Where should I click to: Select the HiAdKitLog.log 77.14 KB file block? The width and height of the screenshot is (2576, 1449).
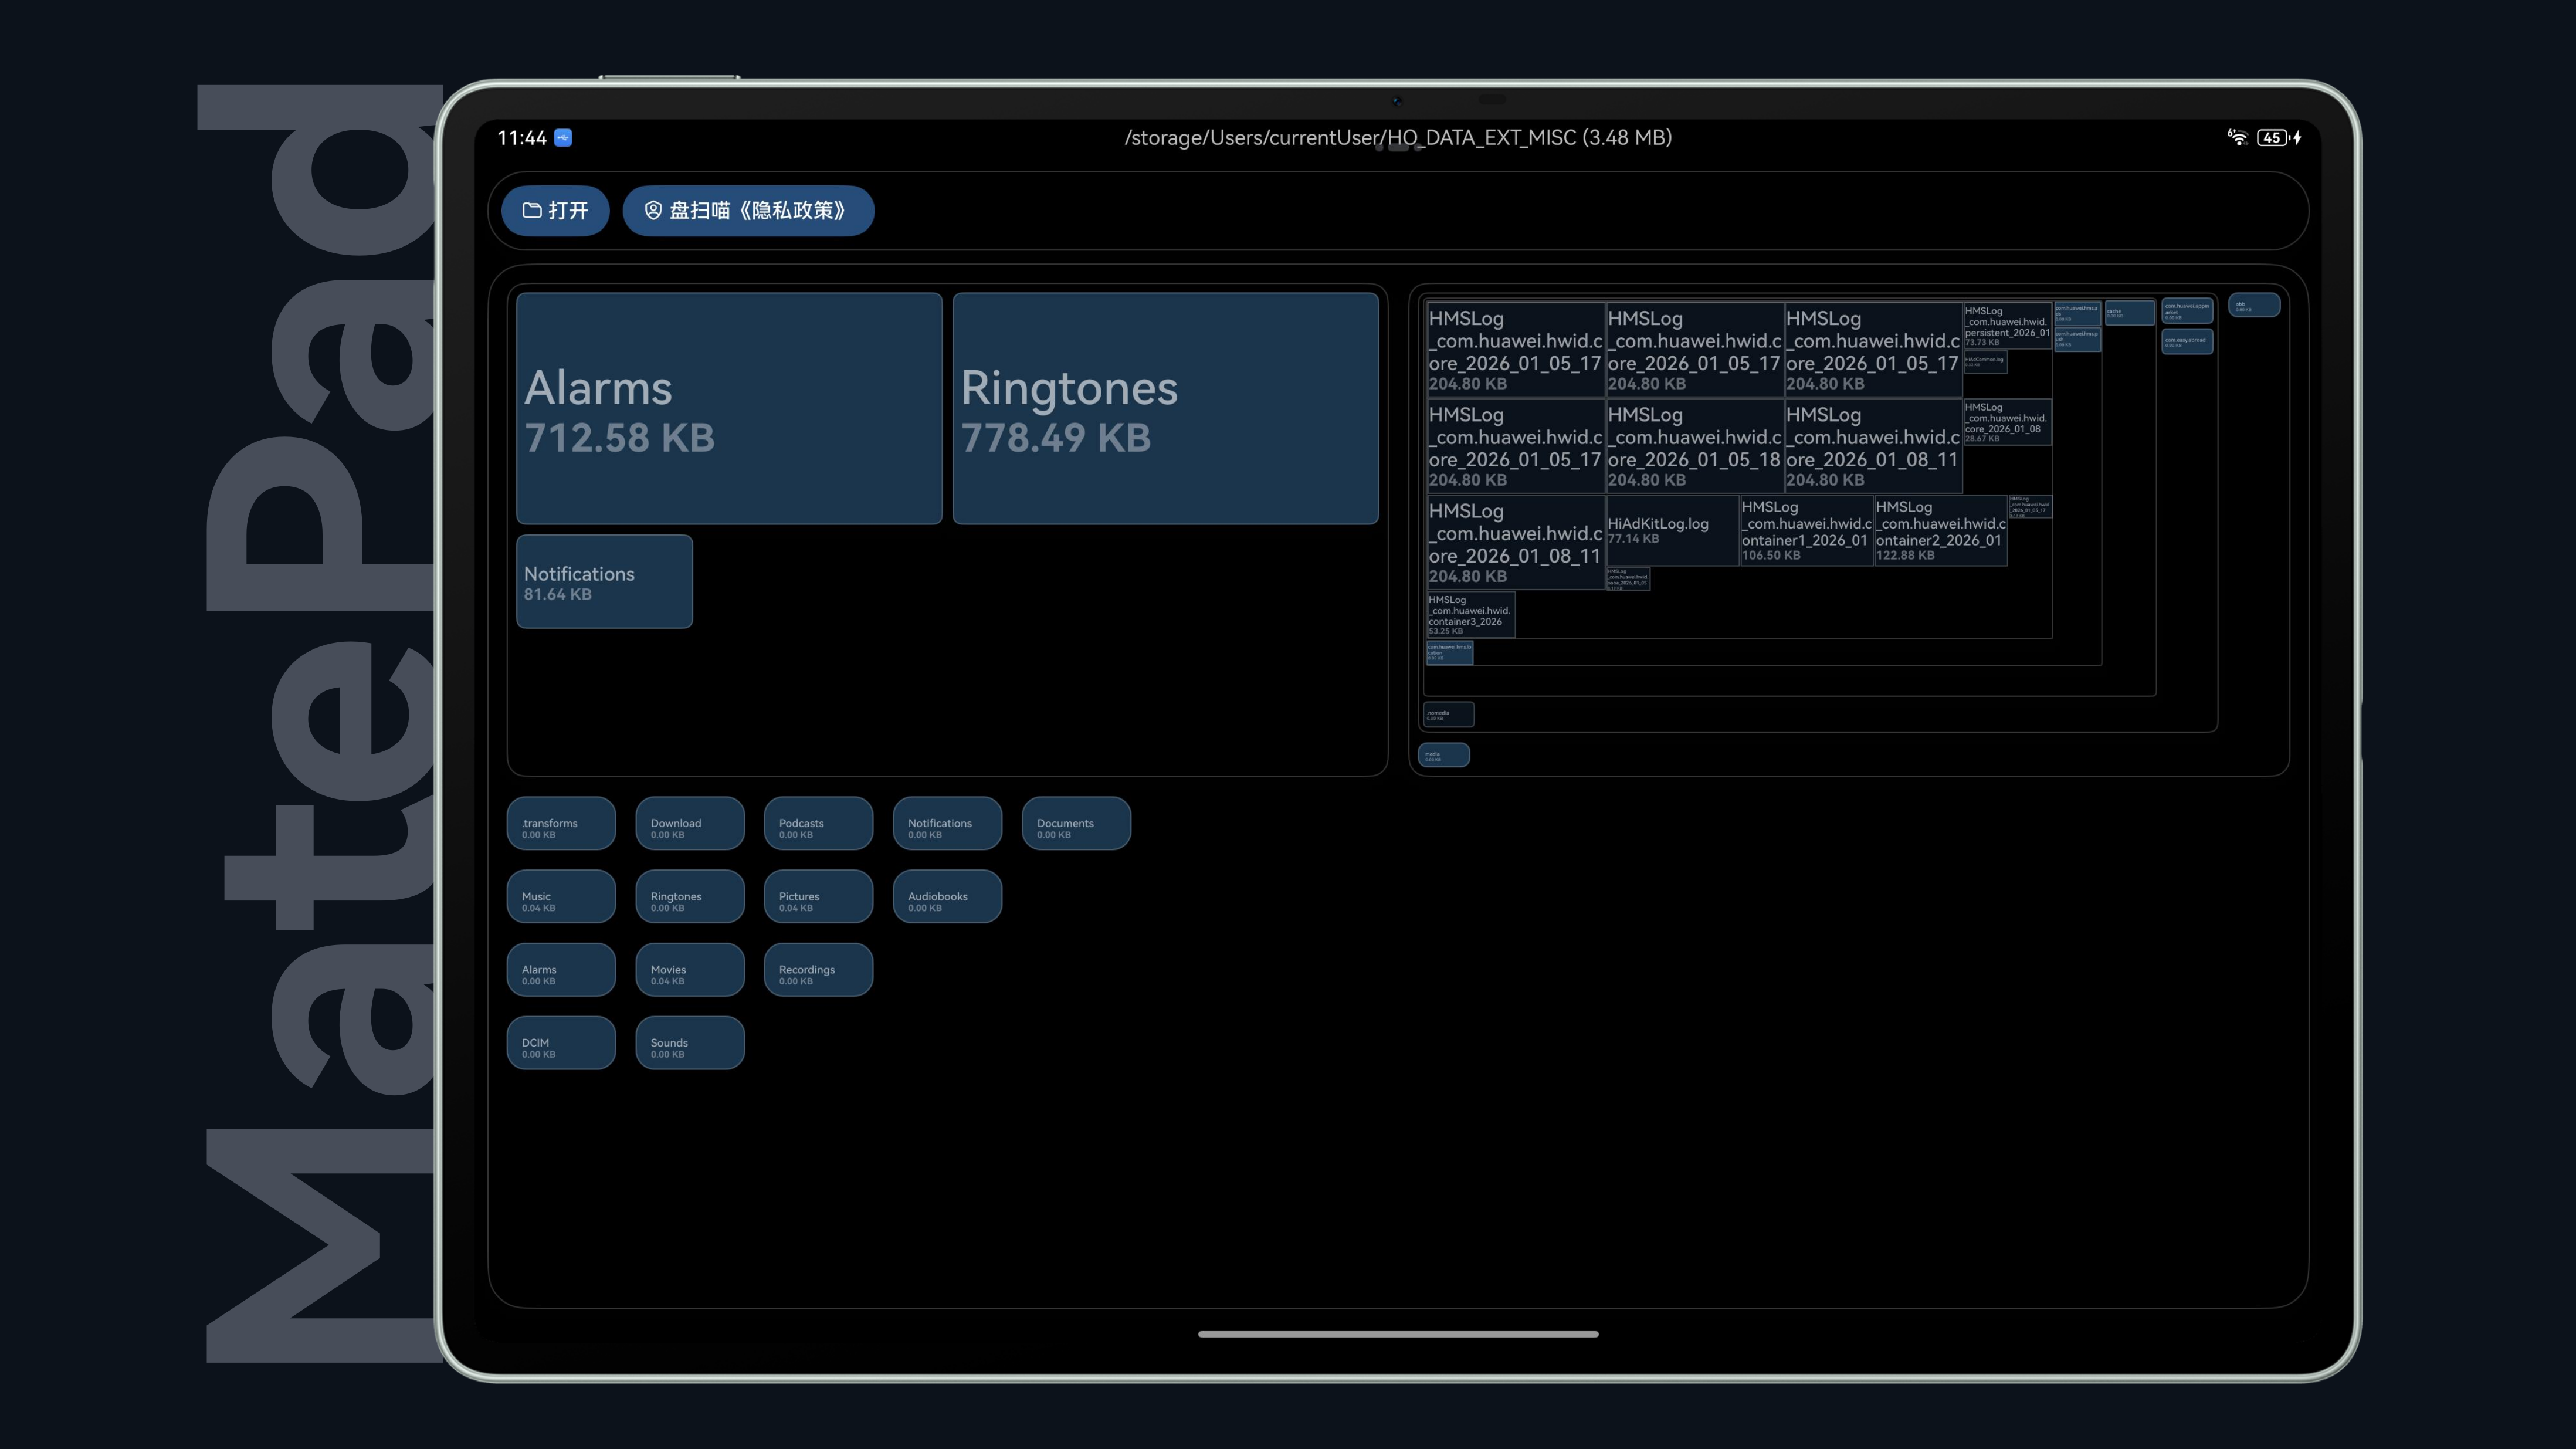coord(1672,530)
